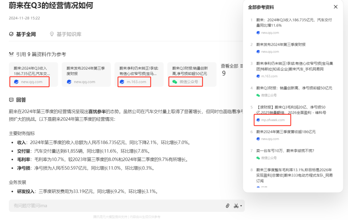This screenshot has width=348, height=220.
Task: Select the 基于全网 tab
Action: [x=25, y=33]
